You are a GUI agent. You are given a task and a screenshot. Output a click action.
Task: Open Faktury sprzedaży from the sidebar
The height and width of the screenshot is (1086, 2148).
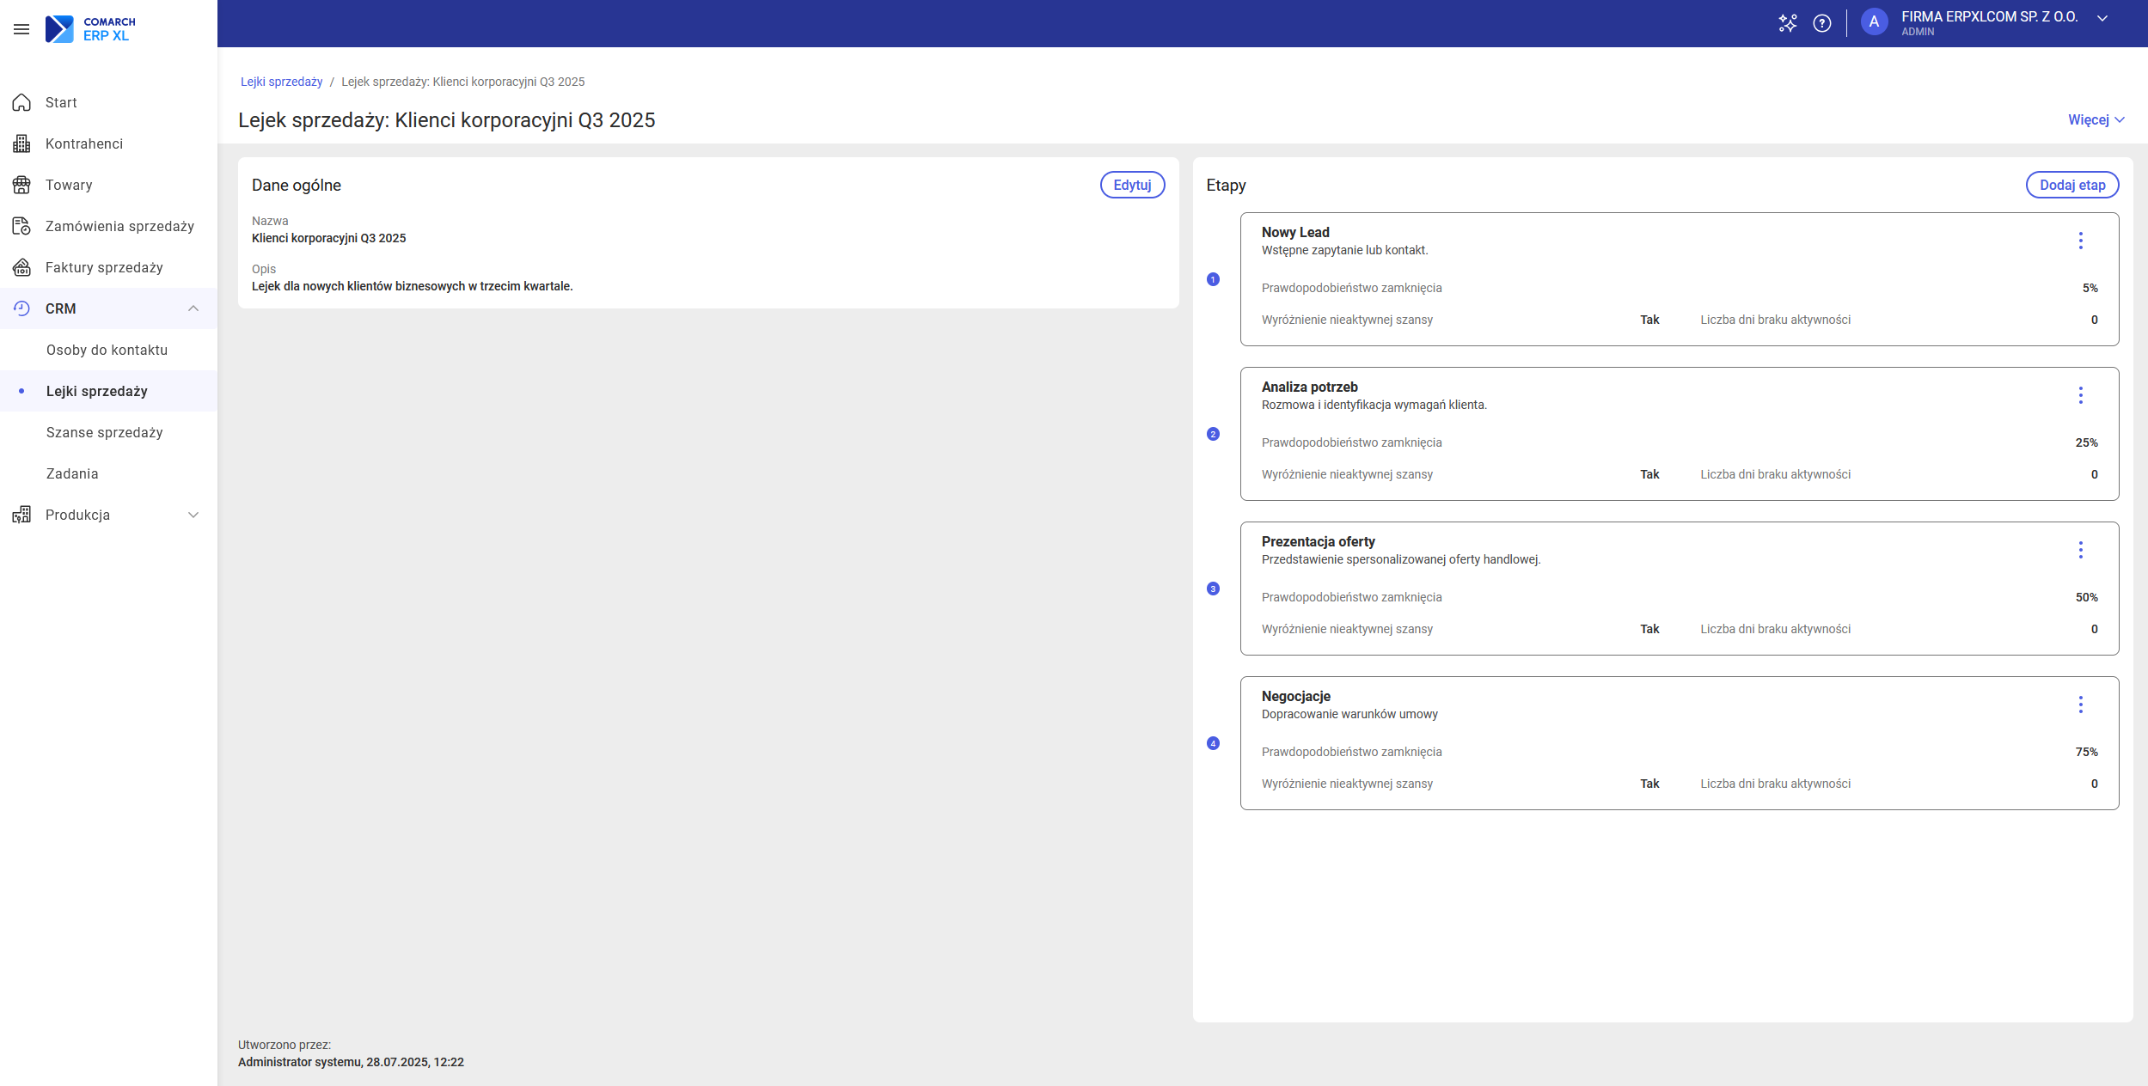(104, 267)
